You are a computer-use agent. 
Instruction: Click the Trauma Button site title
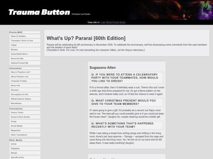pos(39,12)
